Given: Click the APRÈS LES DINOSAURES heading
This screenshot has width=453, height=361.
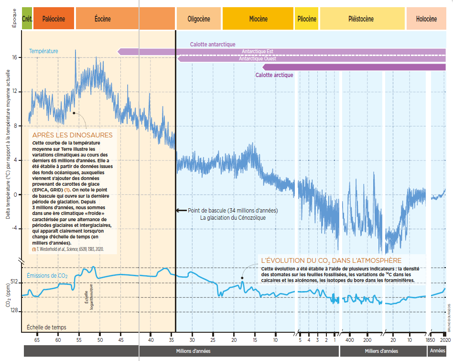Looking at the screenshot, I should (x=72, y=135).
